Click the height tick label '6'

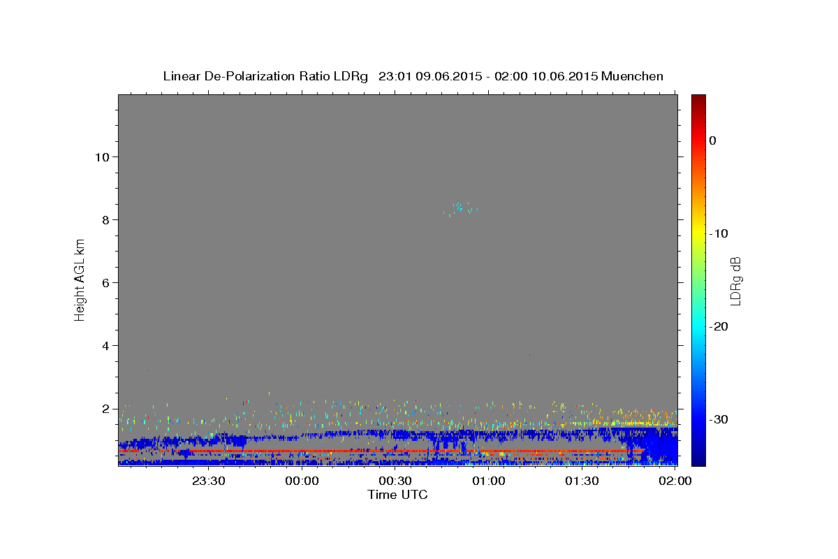105,282
